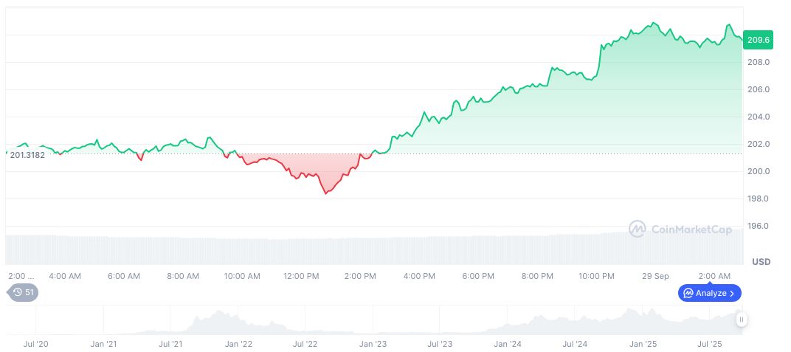
Task: Click Jan '25 on the overview timeline
Action: point(642,344)
